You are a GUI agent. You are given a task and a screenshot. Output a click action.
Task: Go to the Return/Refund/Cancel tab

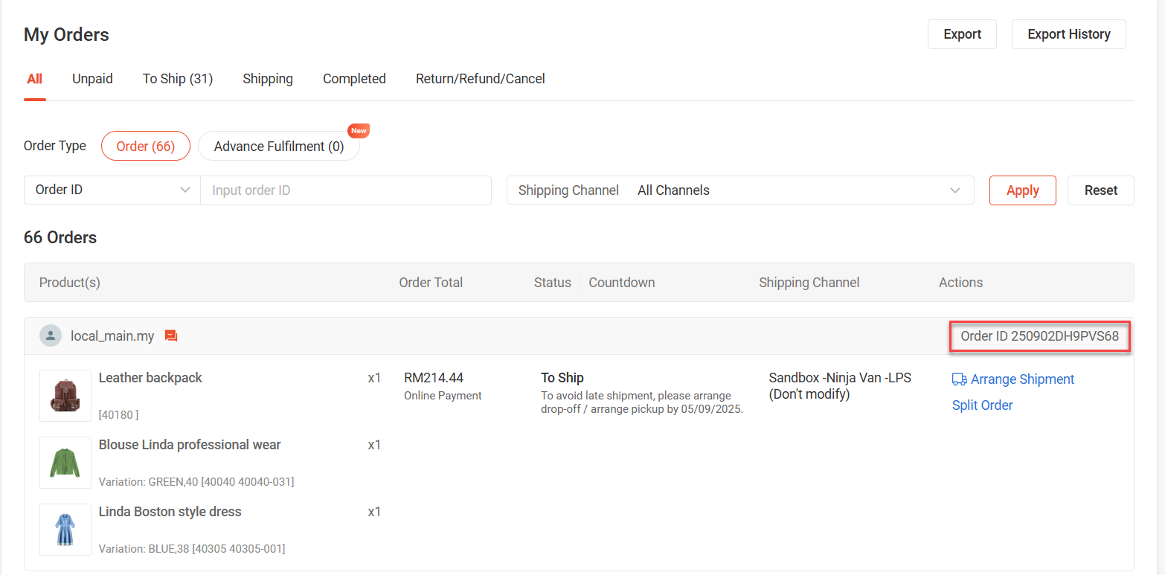click(x=480, y=79)
